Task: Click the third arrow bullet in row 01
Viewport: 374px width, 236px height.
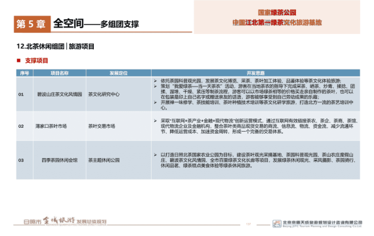Action: (156, 102)
